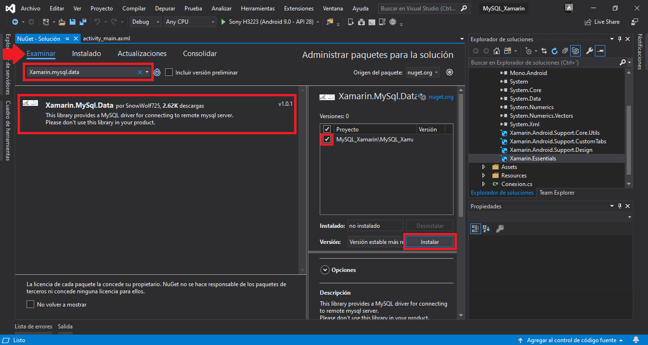
Task: Click Pending Changes Filter clock icon
Action: pos(528,51)
